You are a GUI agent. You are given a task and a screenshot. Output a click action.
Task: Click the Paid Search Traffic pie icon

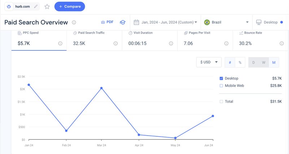pos(75,33)
